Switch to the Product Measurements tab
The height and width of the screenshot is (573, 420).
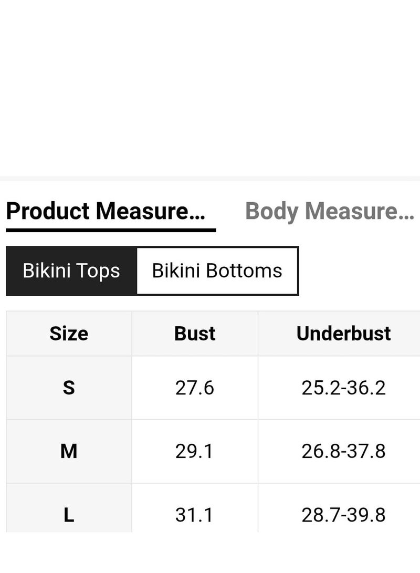[106, 211]
